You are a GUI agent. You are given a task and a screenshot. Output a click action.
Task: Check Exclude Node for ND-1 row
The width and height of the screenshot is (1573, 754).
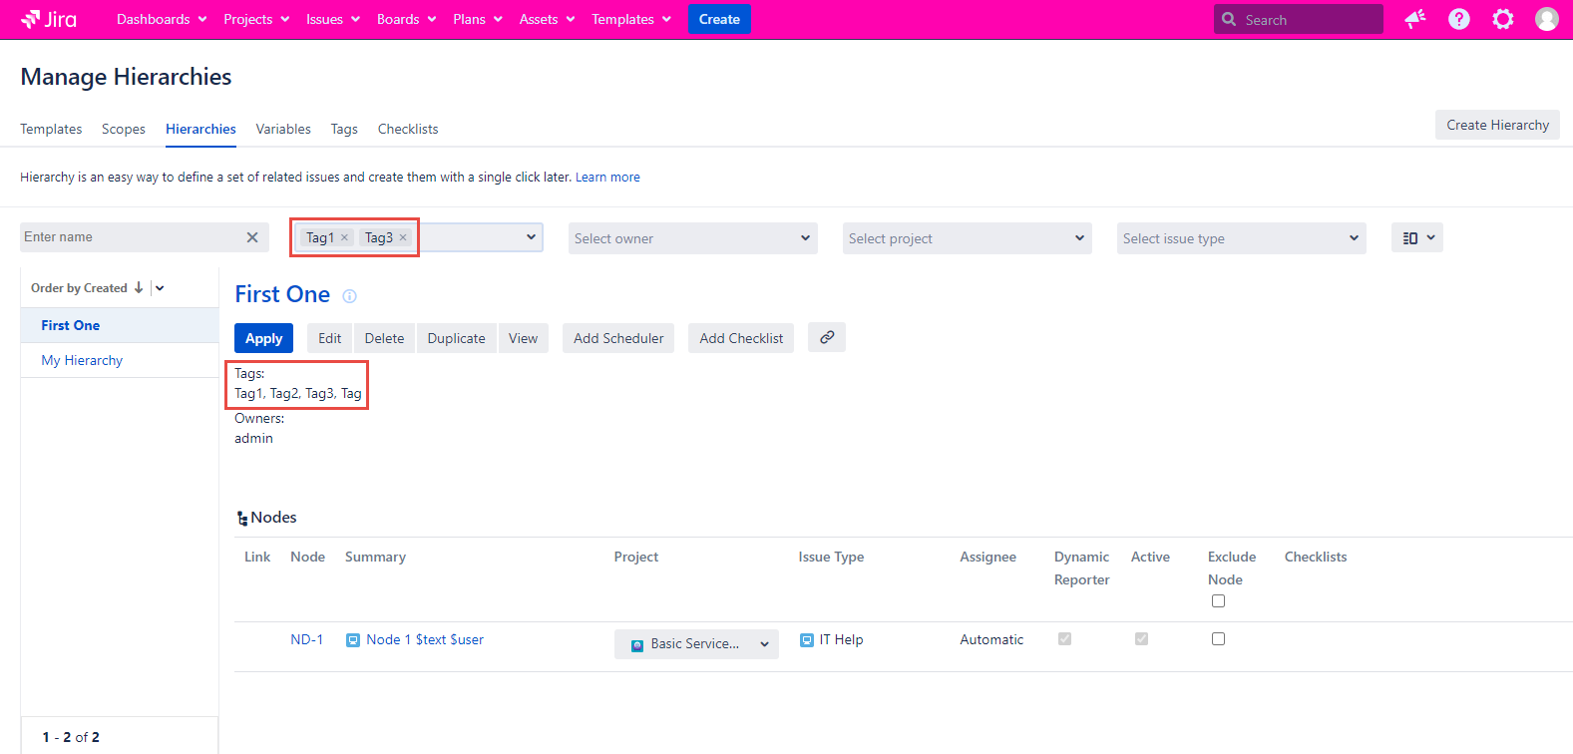pos(1218,639)
